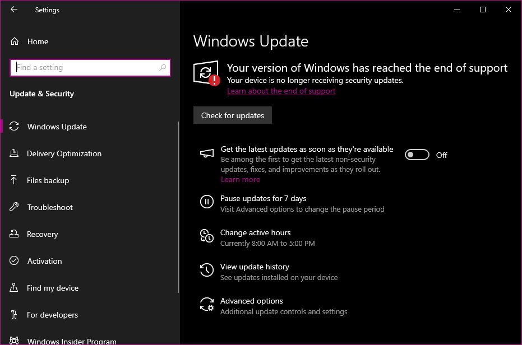
Task: Click the active hours clock icon
Action: (x=207, y=236)
